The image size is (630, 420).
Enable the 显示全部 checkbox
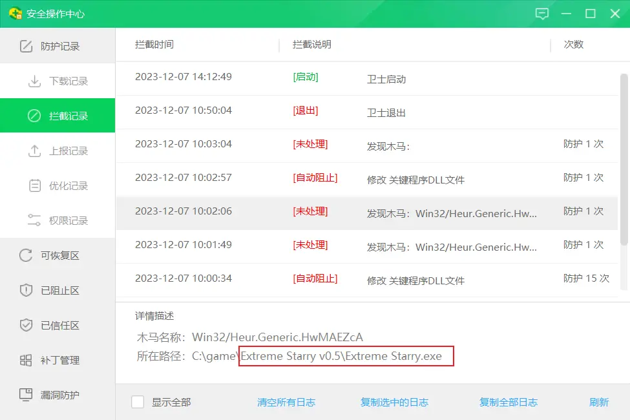pos(138,402)
